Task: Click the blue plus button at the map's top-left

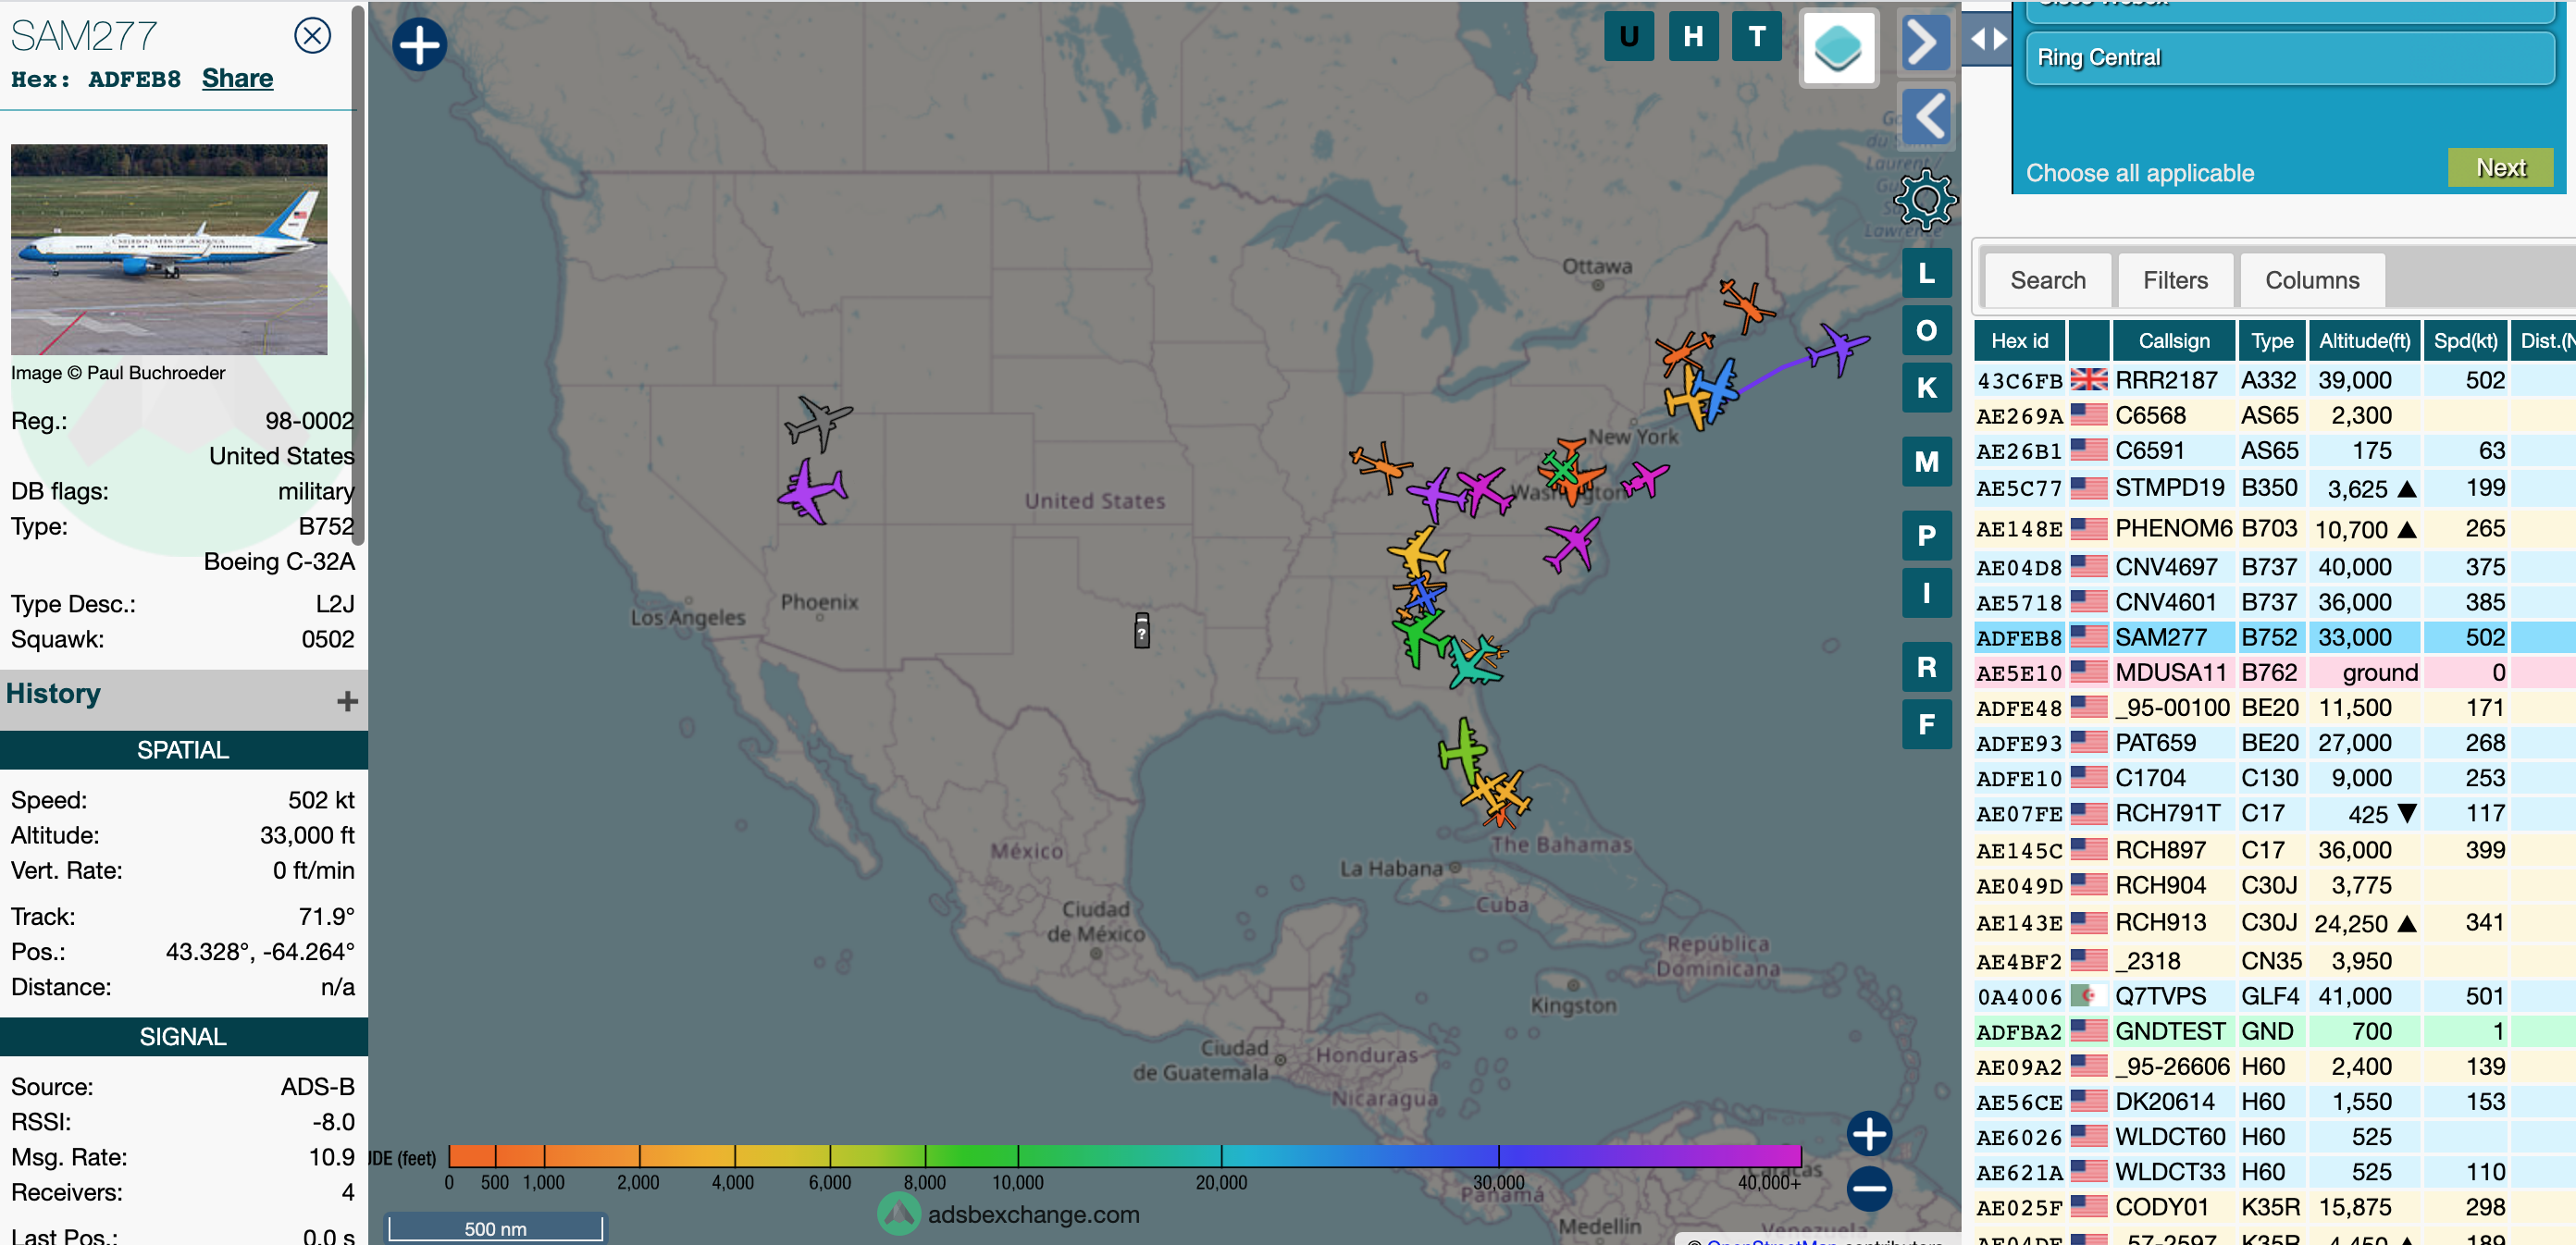Action: [419, 45]
